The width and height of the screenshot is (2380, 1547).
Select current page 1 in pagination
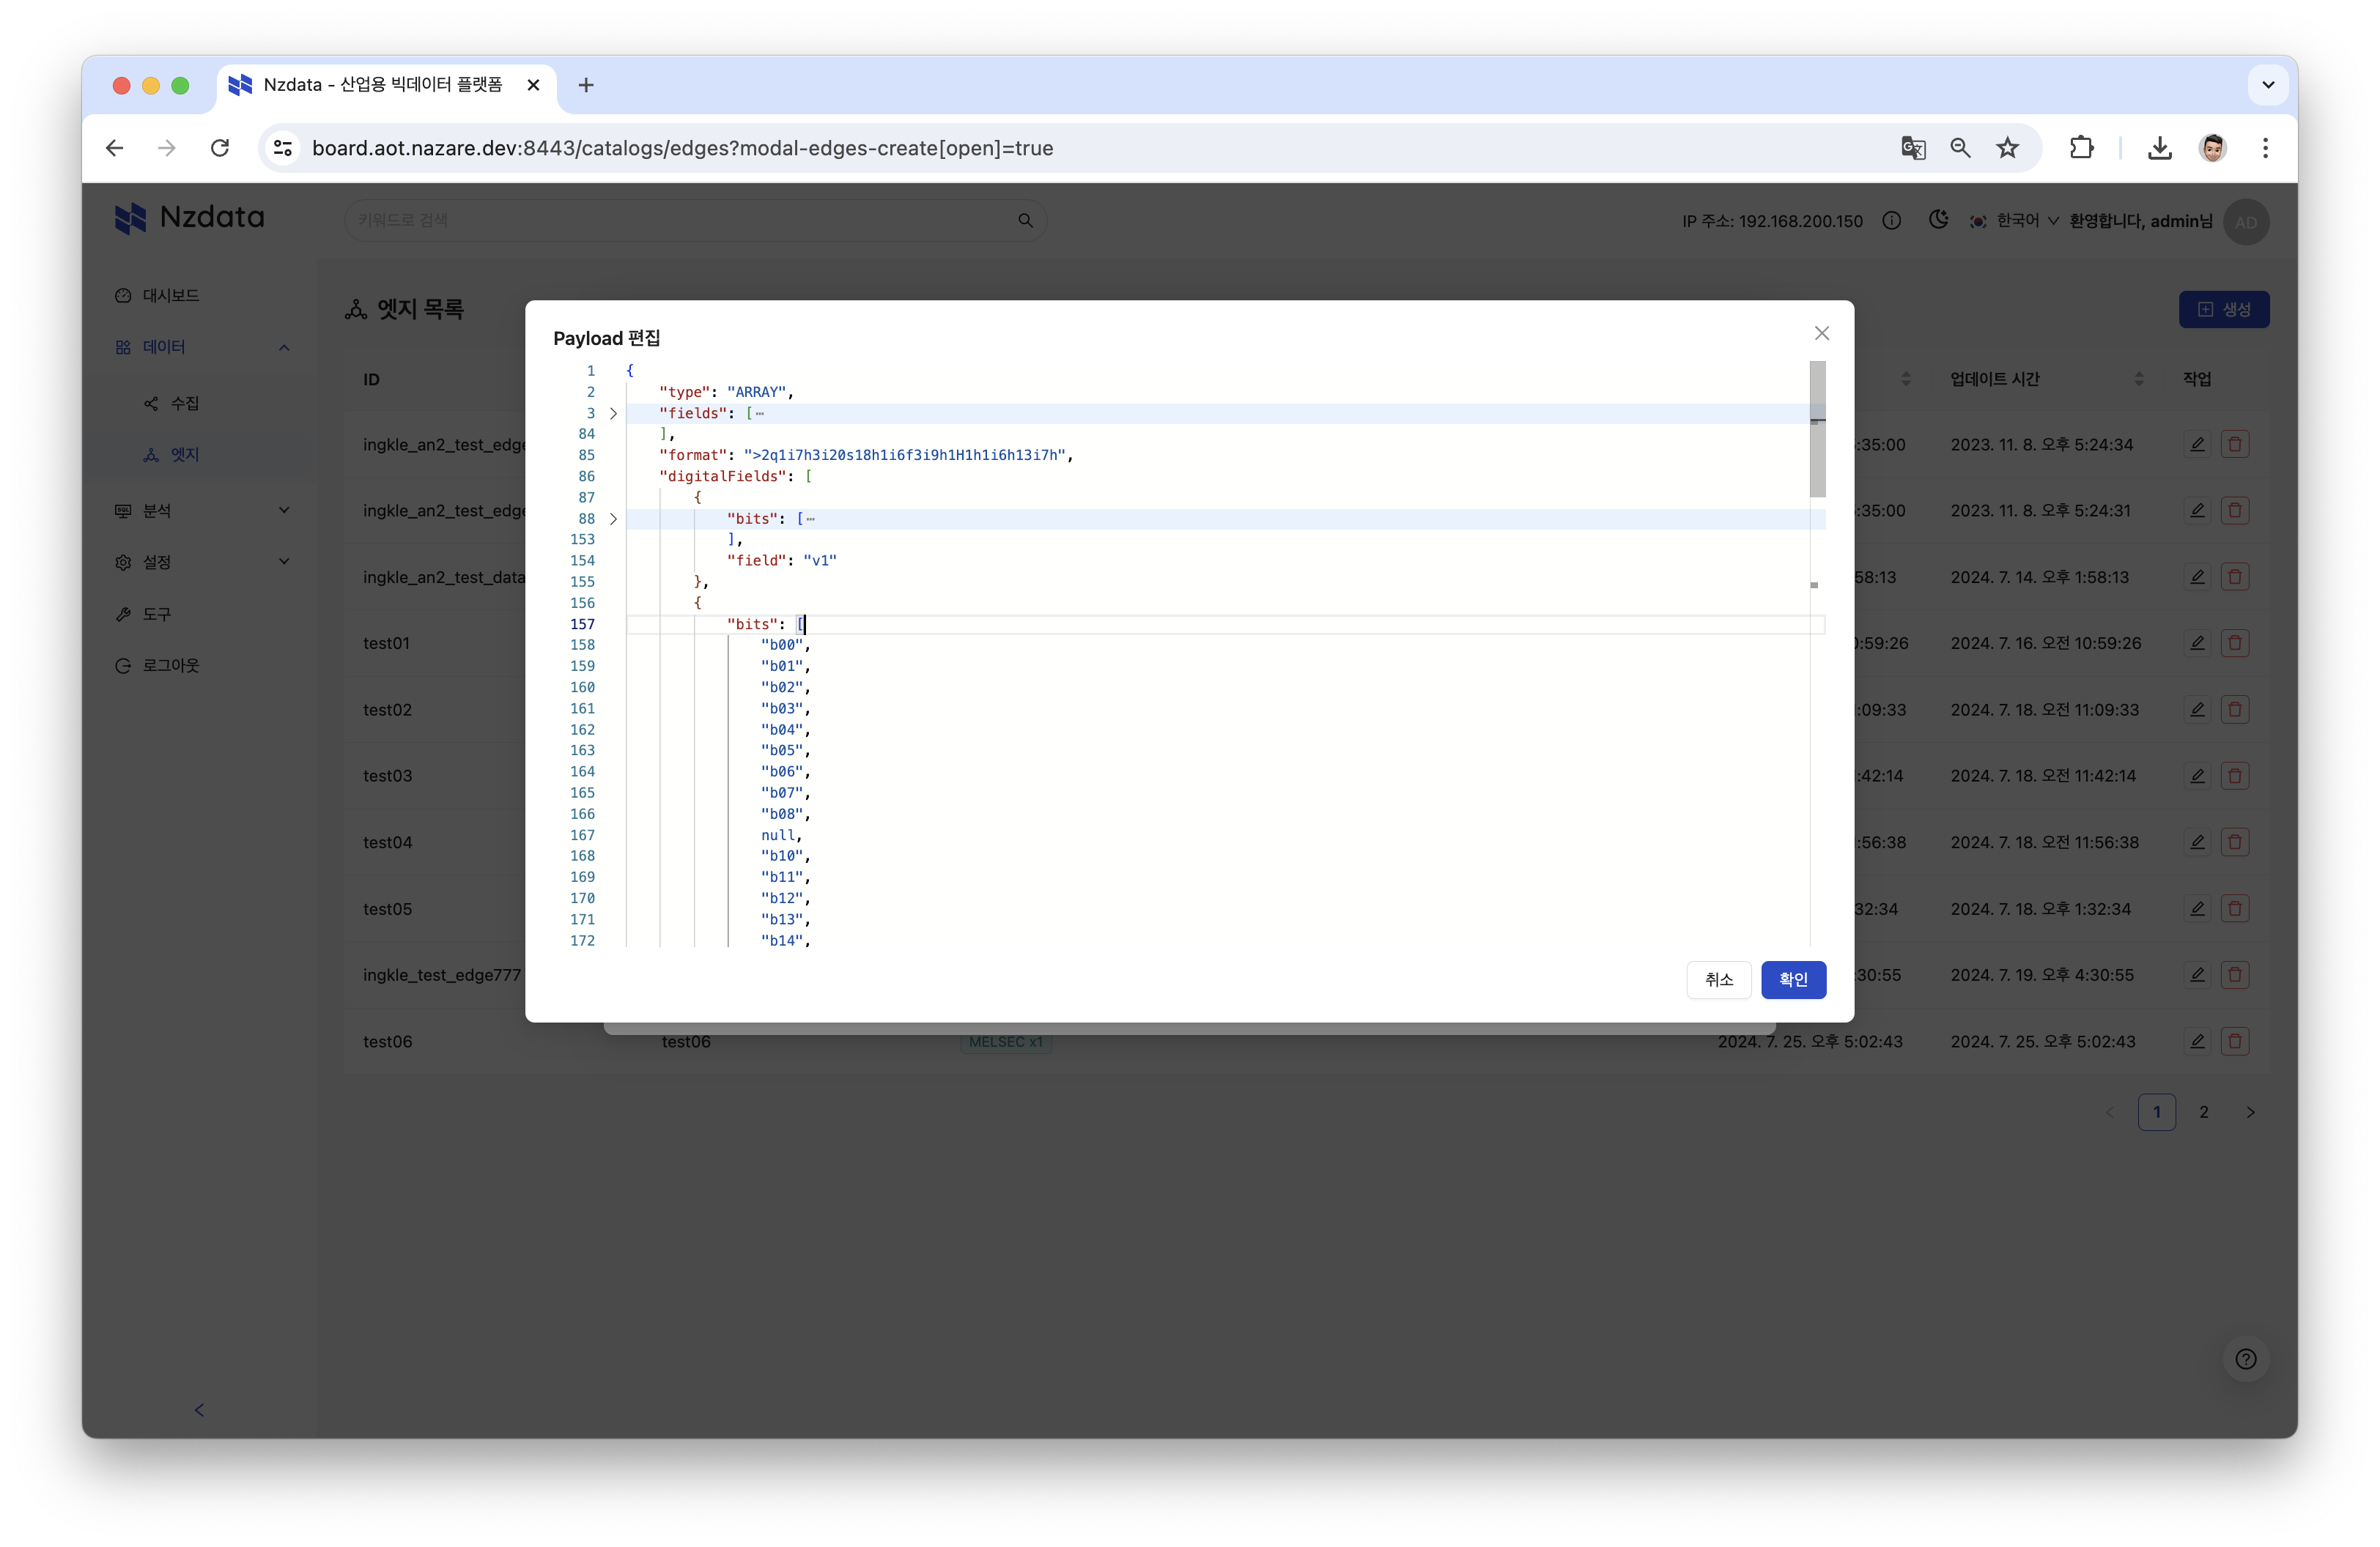click(x=2156, y=1113)
